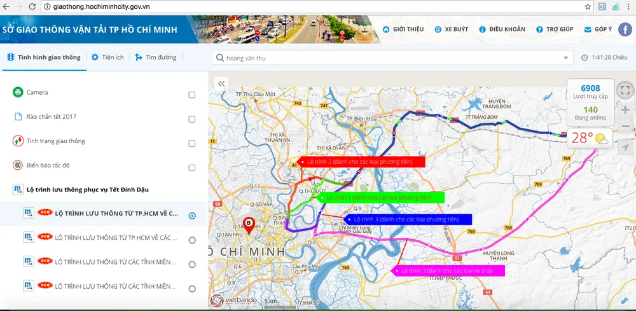This screenshot has height=311, width=636.
Task: Bookmark this page with the star icon
Action: [x=588, y=6]
